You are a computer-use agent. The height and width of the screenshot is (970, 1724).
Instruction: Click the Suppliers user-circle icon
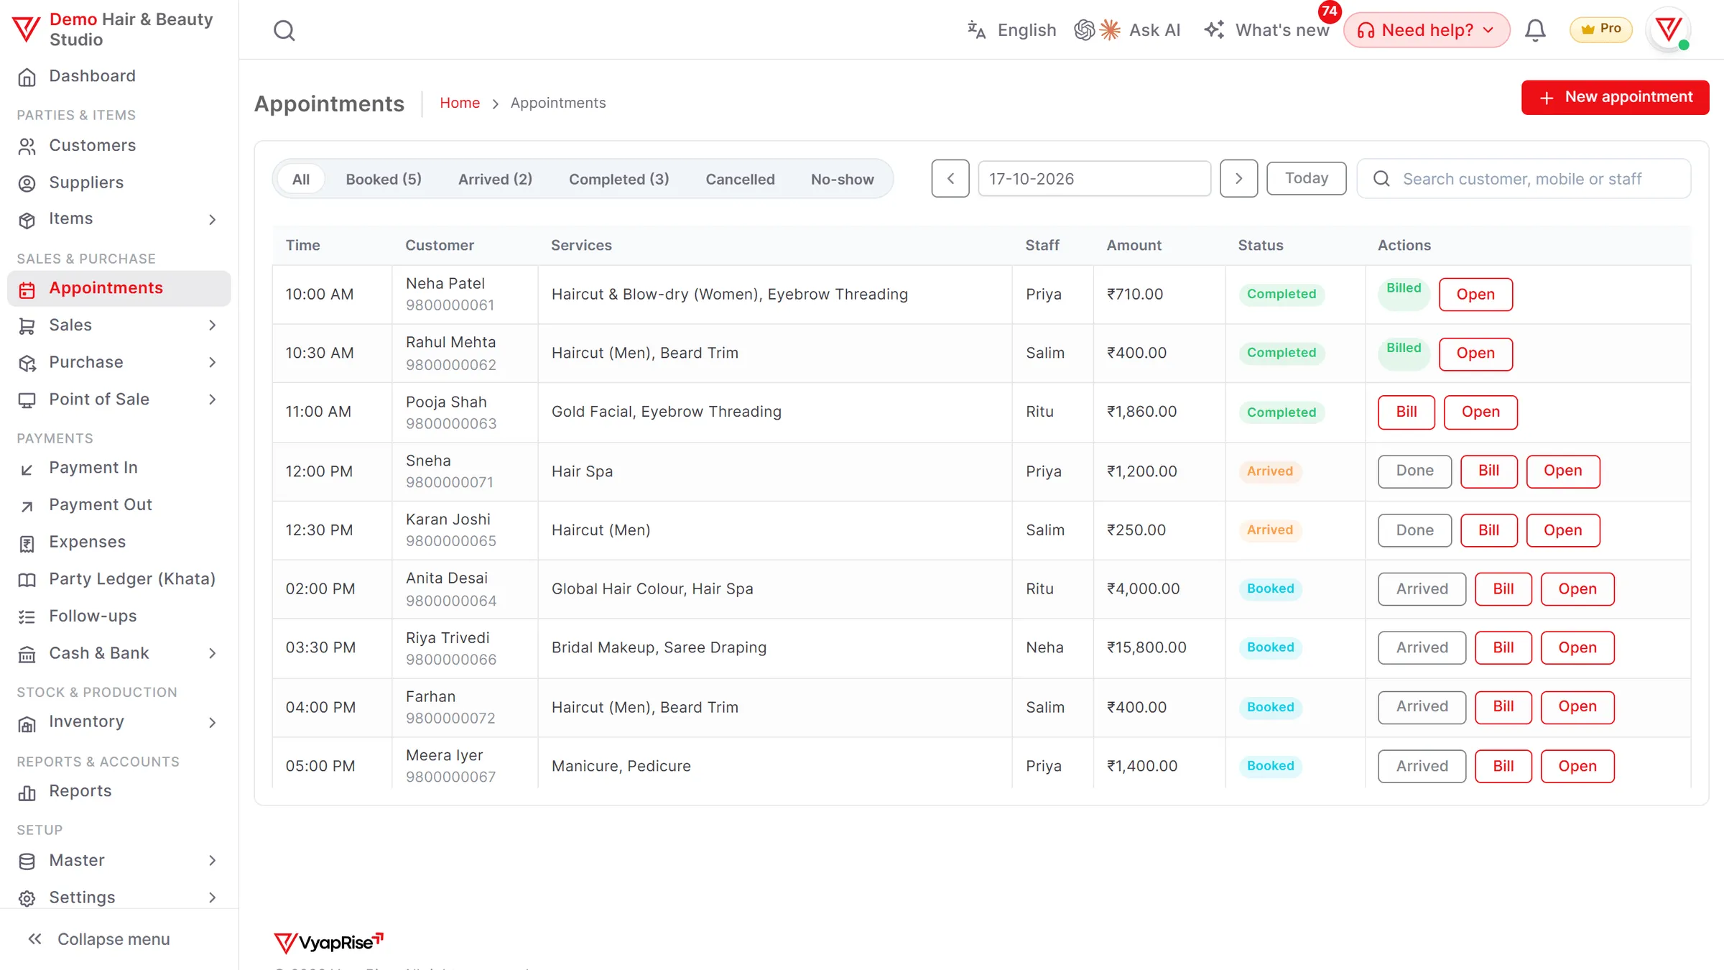27,183
